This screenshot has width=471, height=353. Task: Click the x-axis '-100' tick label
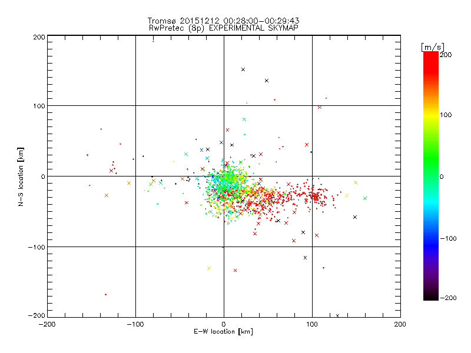135,324
